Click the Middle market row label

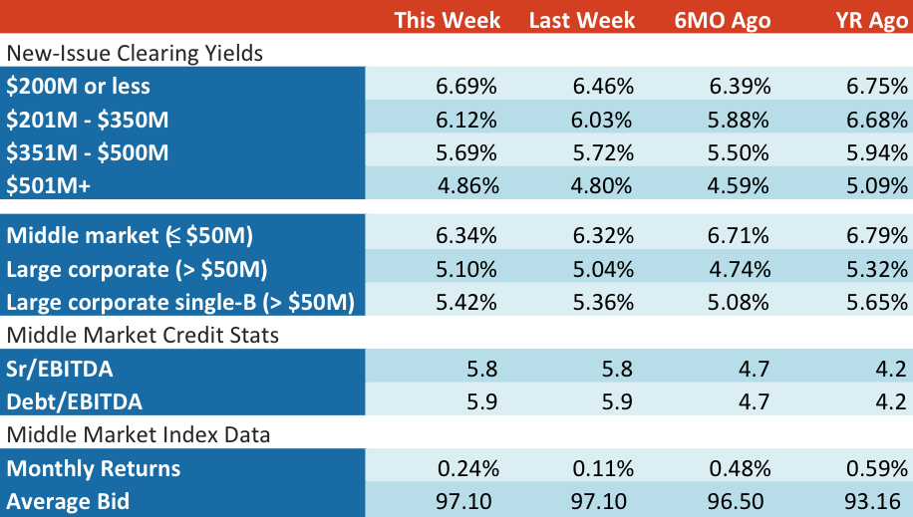[130, 236]
